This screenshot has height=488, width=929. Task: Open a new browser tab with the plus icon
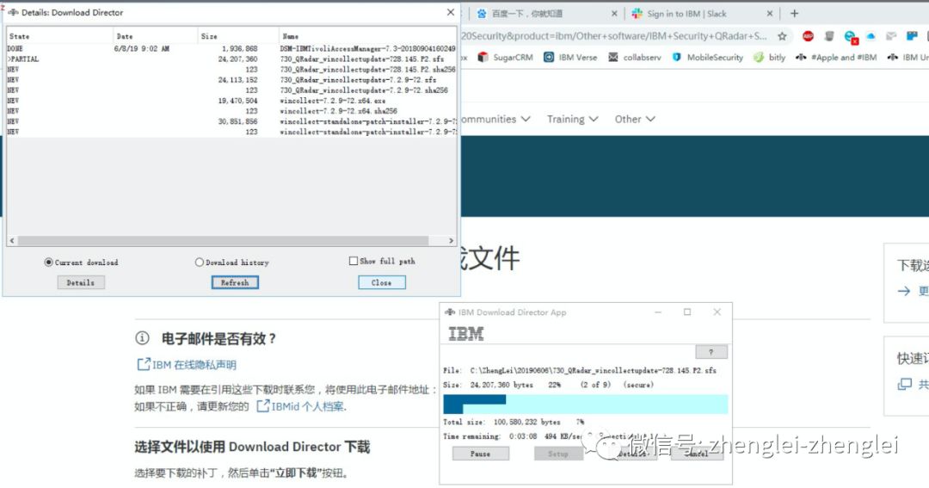click(x=795, y=14)
